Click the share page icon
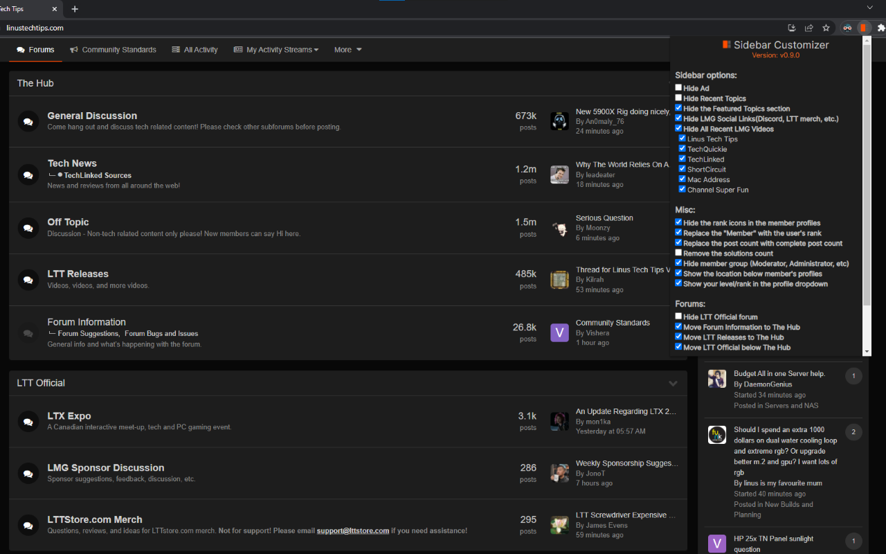Viewport: 886px width, 554px height. point(808,28)
